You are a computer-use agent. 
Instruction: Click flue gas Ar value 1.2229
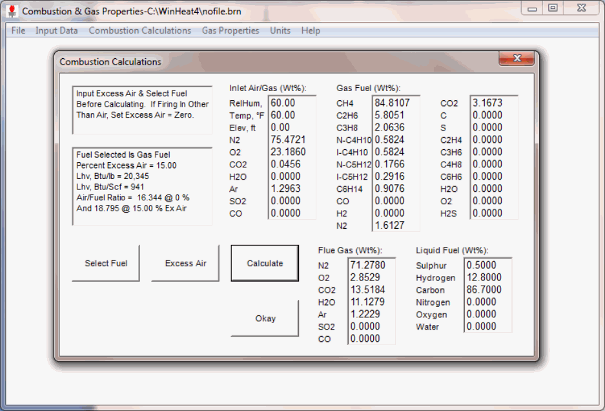[372, 314]
